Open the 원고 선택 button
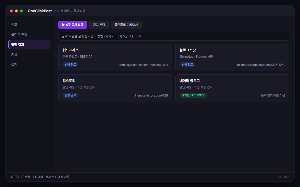Screen dimensions: 300x187 [99, 25]
